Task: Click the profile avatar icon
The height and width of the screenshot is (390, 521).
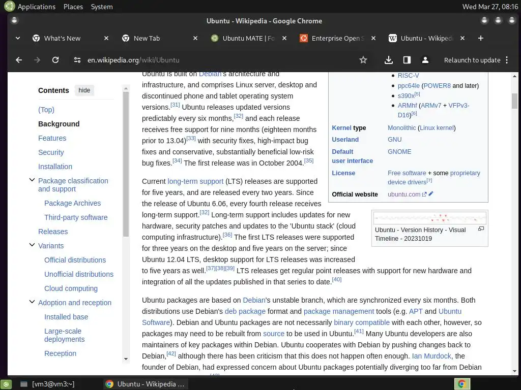Action: tap(425, 60)
